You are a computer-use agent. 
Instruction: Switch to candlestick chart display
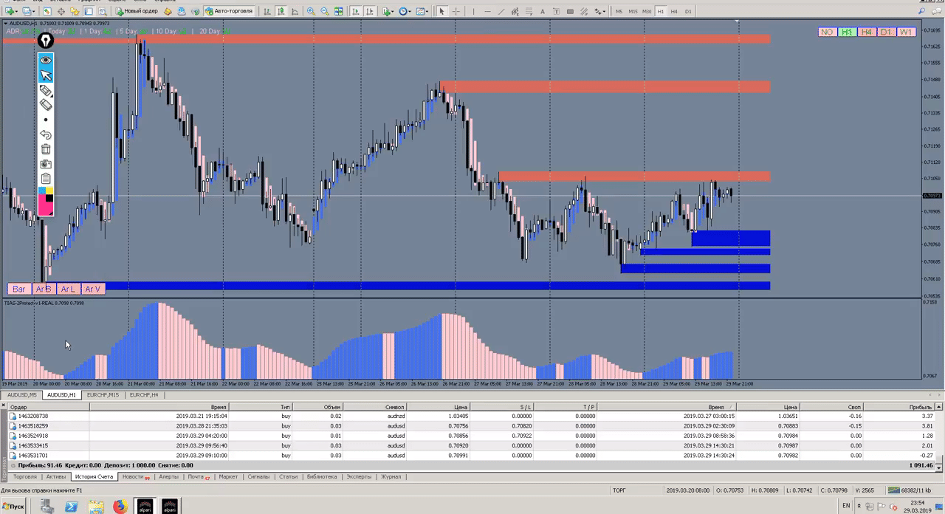[x=281, y=11]
